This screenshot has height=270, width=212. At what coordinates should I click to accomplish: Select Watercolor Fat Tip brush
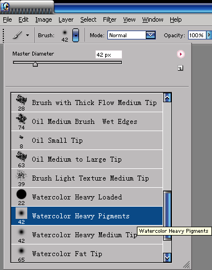click(x=87, y=253)
